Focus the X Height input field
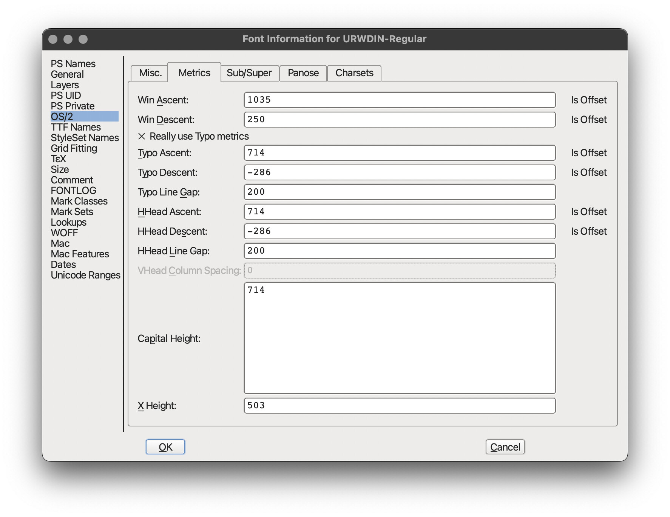This screenshot has height=517, width=670. [400, 406]
